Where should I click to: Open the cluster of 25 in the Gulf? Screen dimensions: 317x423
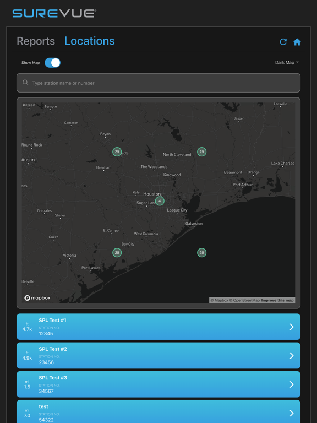(x=201, y=252)
